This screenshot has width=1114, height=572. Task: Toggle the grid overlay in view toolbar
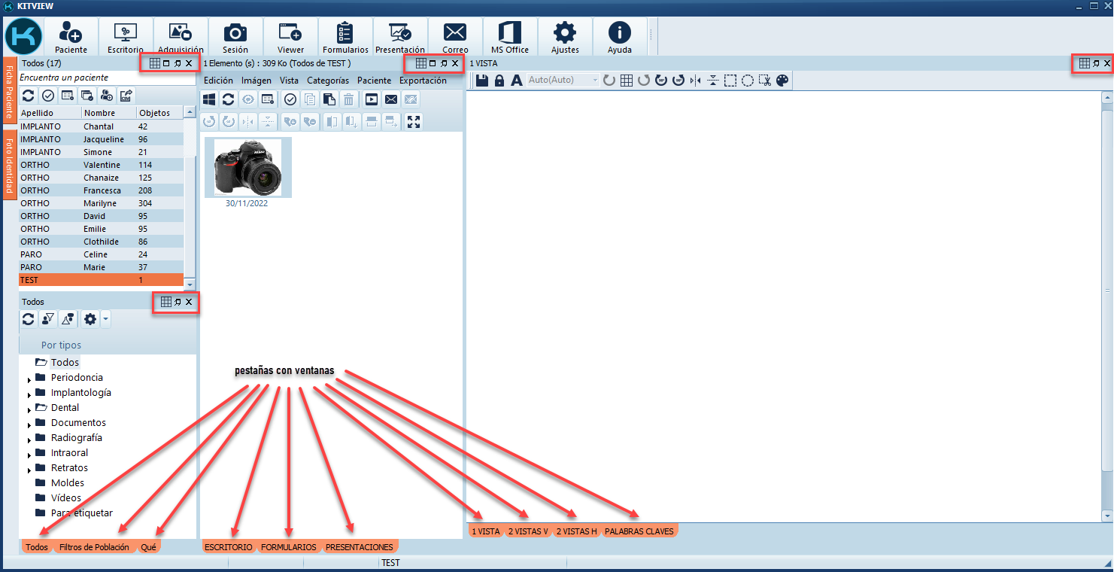pos(626,81)
